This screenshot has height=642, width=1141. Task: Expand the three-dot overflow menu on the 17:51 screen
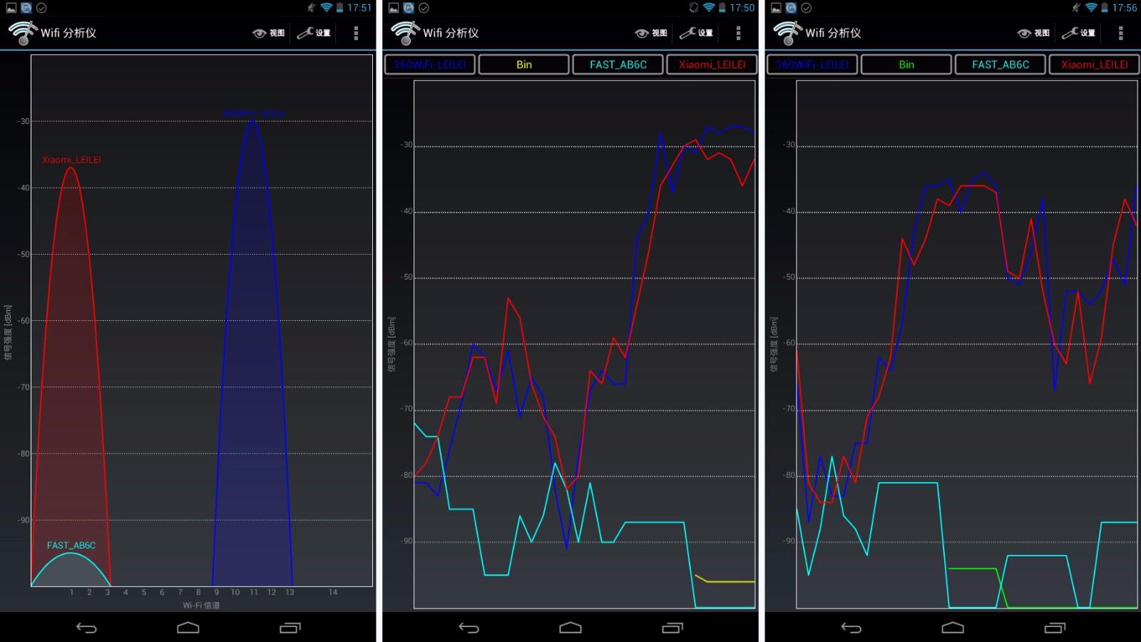click(x=356, y=33)
